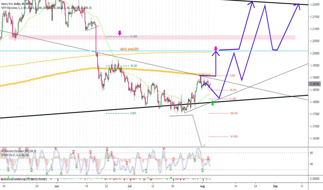The width and height of the screenshot is (323, 190).
Task: Click the green 0.00% Fibonacci label
Action: [133, 113]
